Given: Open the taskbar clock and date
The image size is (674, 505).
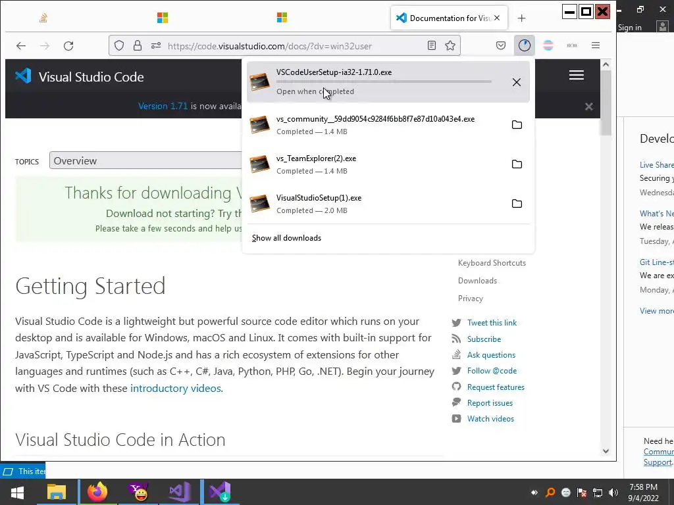Looking at the screenshot, I should click(643, 493).
